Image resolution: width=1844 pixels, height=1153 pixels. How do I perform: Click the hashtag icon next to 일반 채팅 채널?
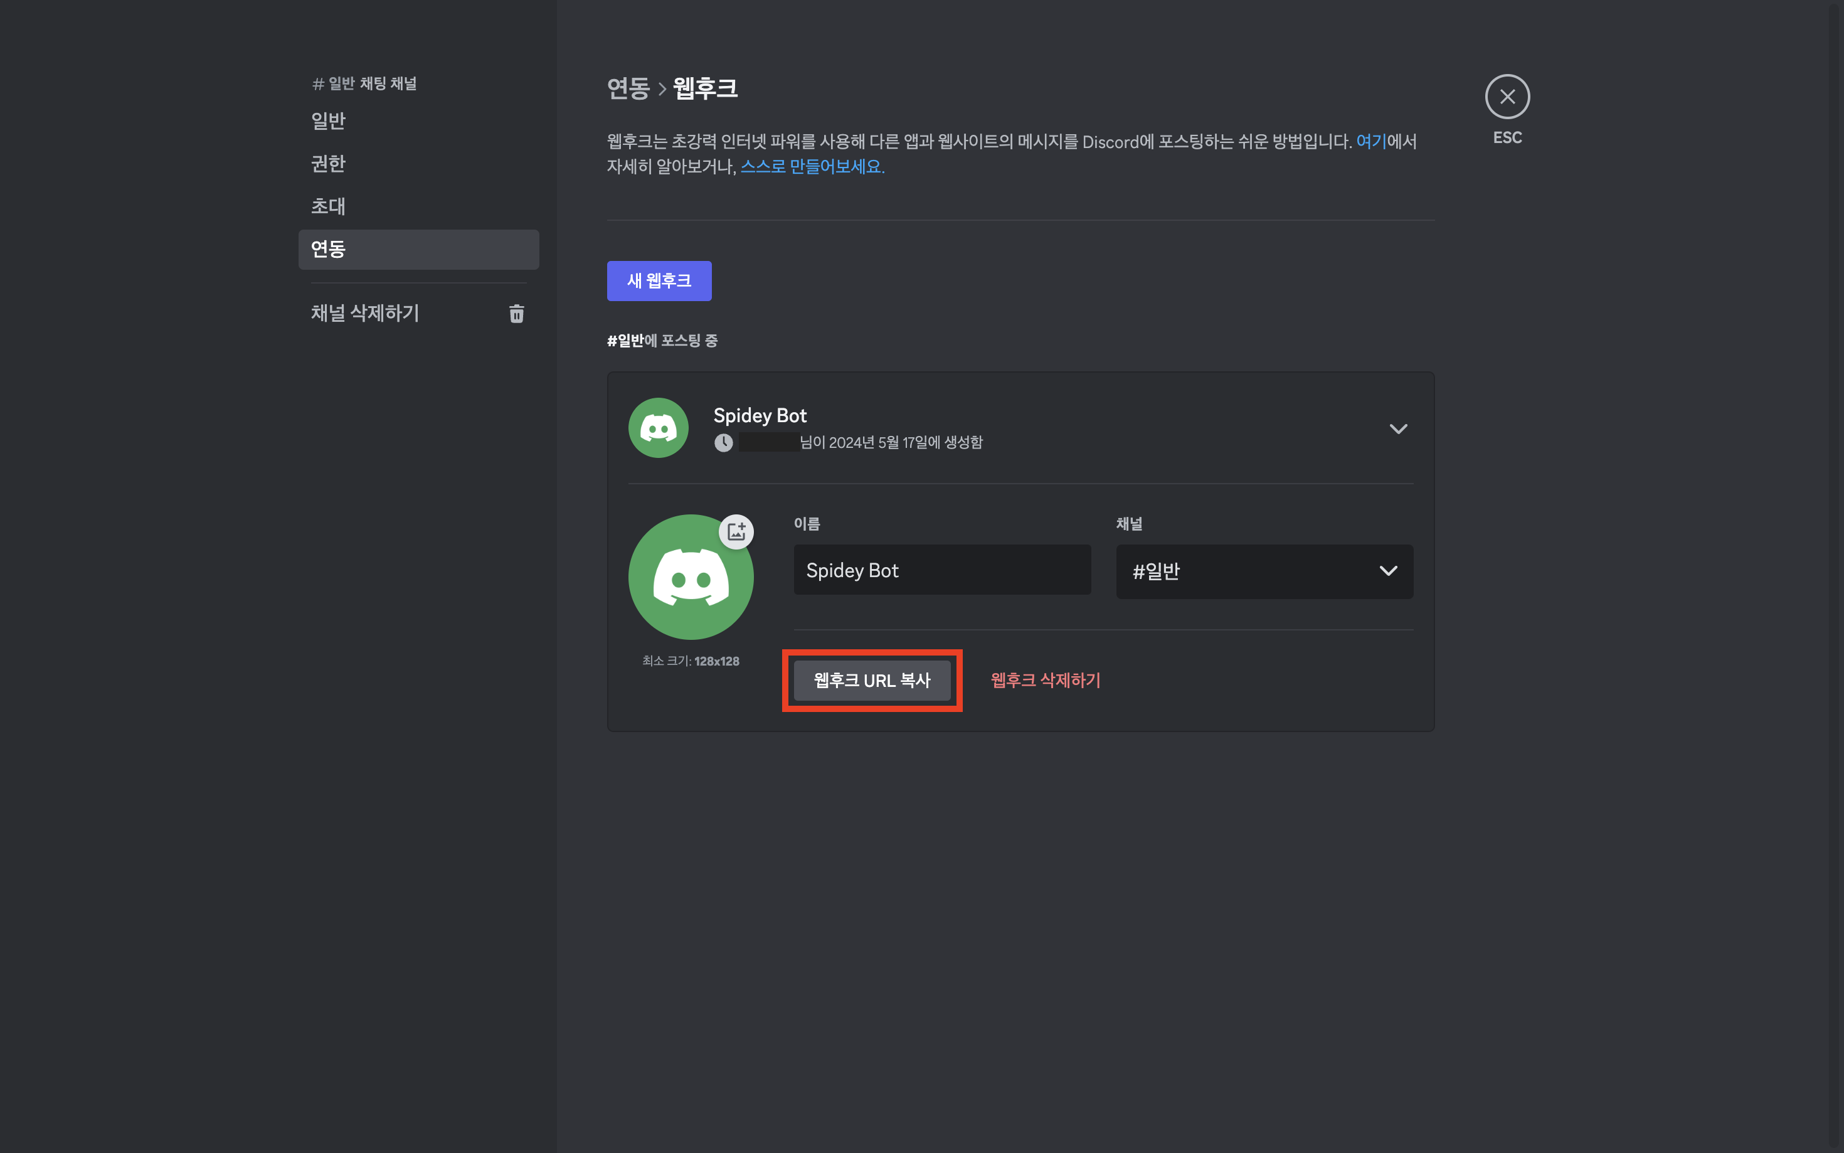(318, 83)
